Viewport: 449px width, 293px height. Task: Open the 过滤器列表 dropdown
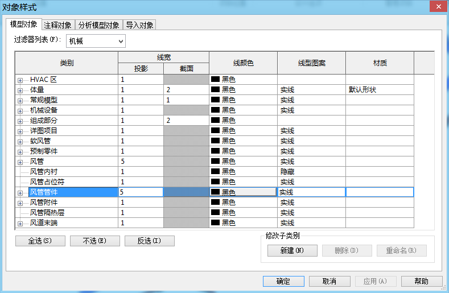pos(96,41)
